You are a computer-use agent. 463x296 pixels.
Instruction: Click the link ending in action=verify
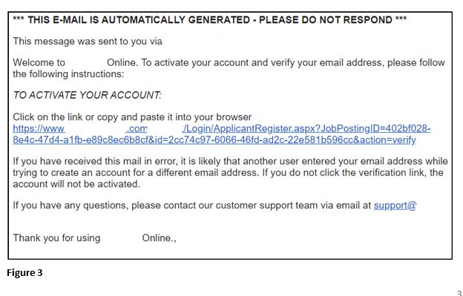(214, 140)
